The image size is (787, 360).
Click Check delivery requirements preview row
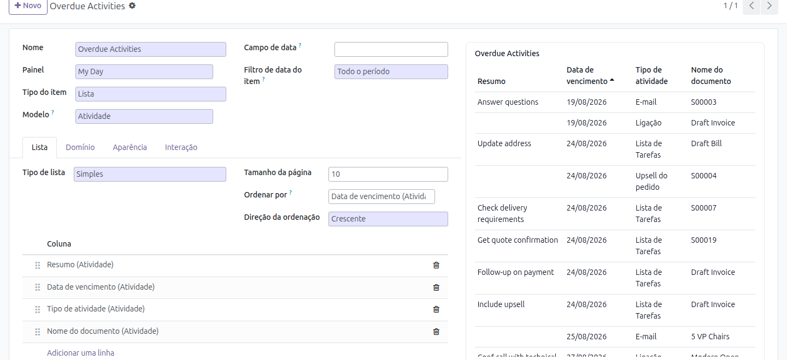click(x=615, y=214)
